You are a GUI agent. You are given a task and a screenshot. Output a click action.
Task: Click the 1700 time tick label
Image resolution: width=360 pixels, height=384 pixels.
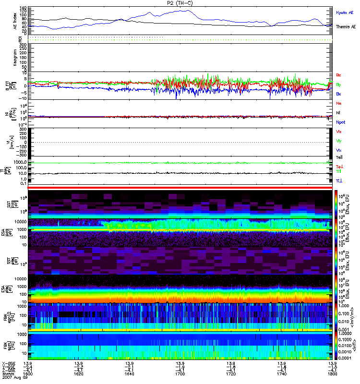pyautogui.click(x=180, y=374)
